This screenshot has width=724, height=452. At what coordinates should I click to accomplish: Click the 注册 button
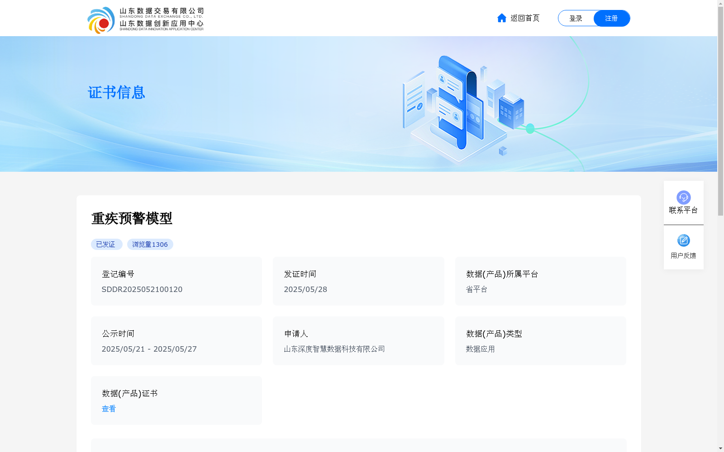click(612, 18)
